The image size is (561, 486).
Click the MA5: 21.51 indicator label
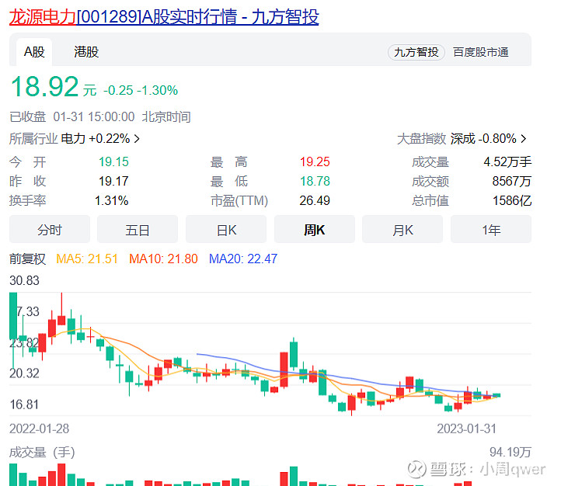[x=87, y=259]
